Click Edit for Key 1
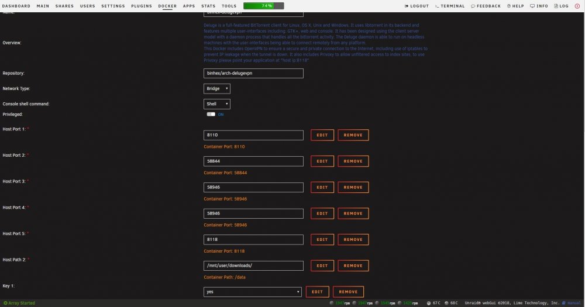This screenshot has width=585, height=307. [317, 292]
